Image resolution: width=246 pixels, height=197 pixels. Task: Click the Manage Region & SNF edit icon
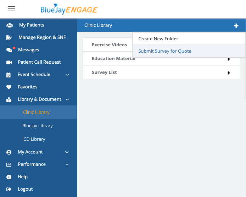coord(9,37)
